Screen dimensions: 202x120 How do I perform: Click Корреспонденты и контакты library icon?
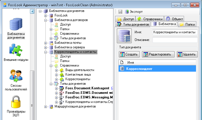tap(51, 52)
